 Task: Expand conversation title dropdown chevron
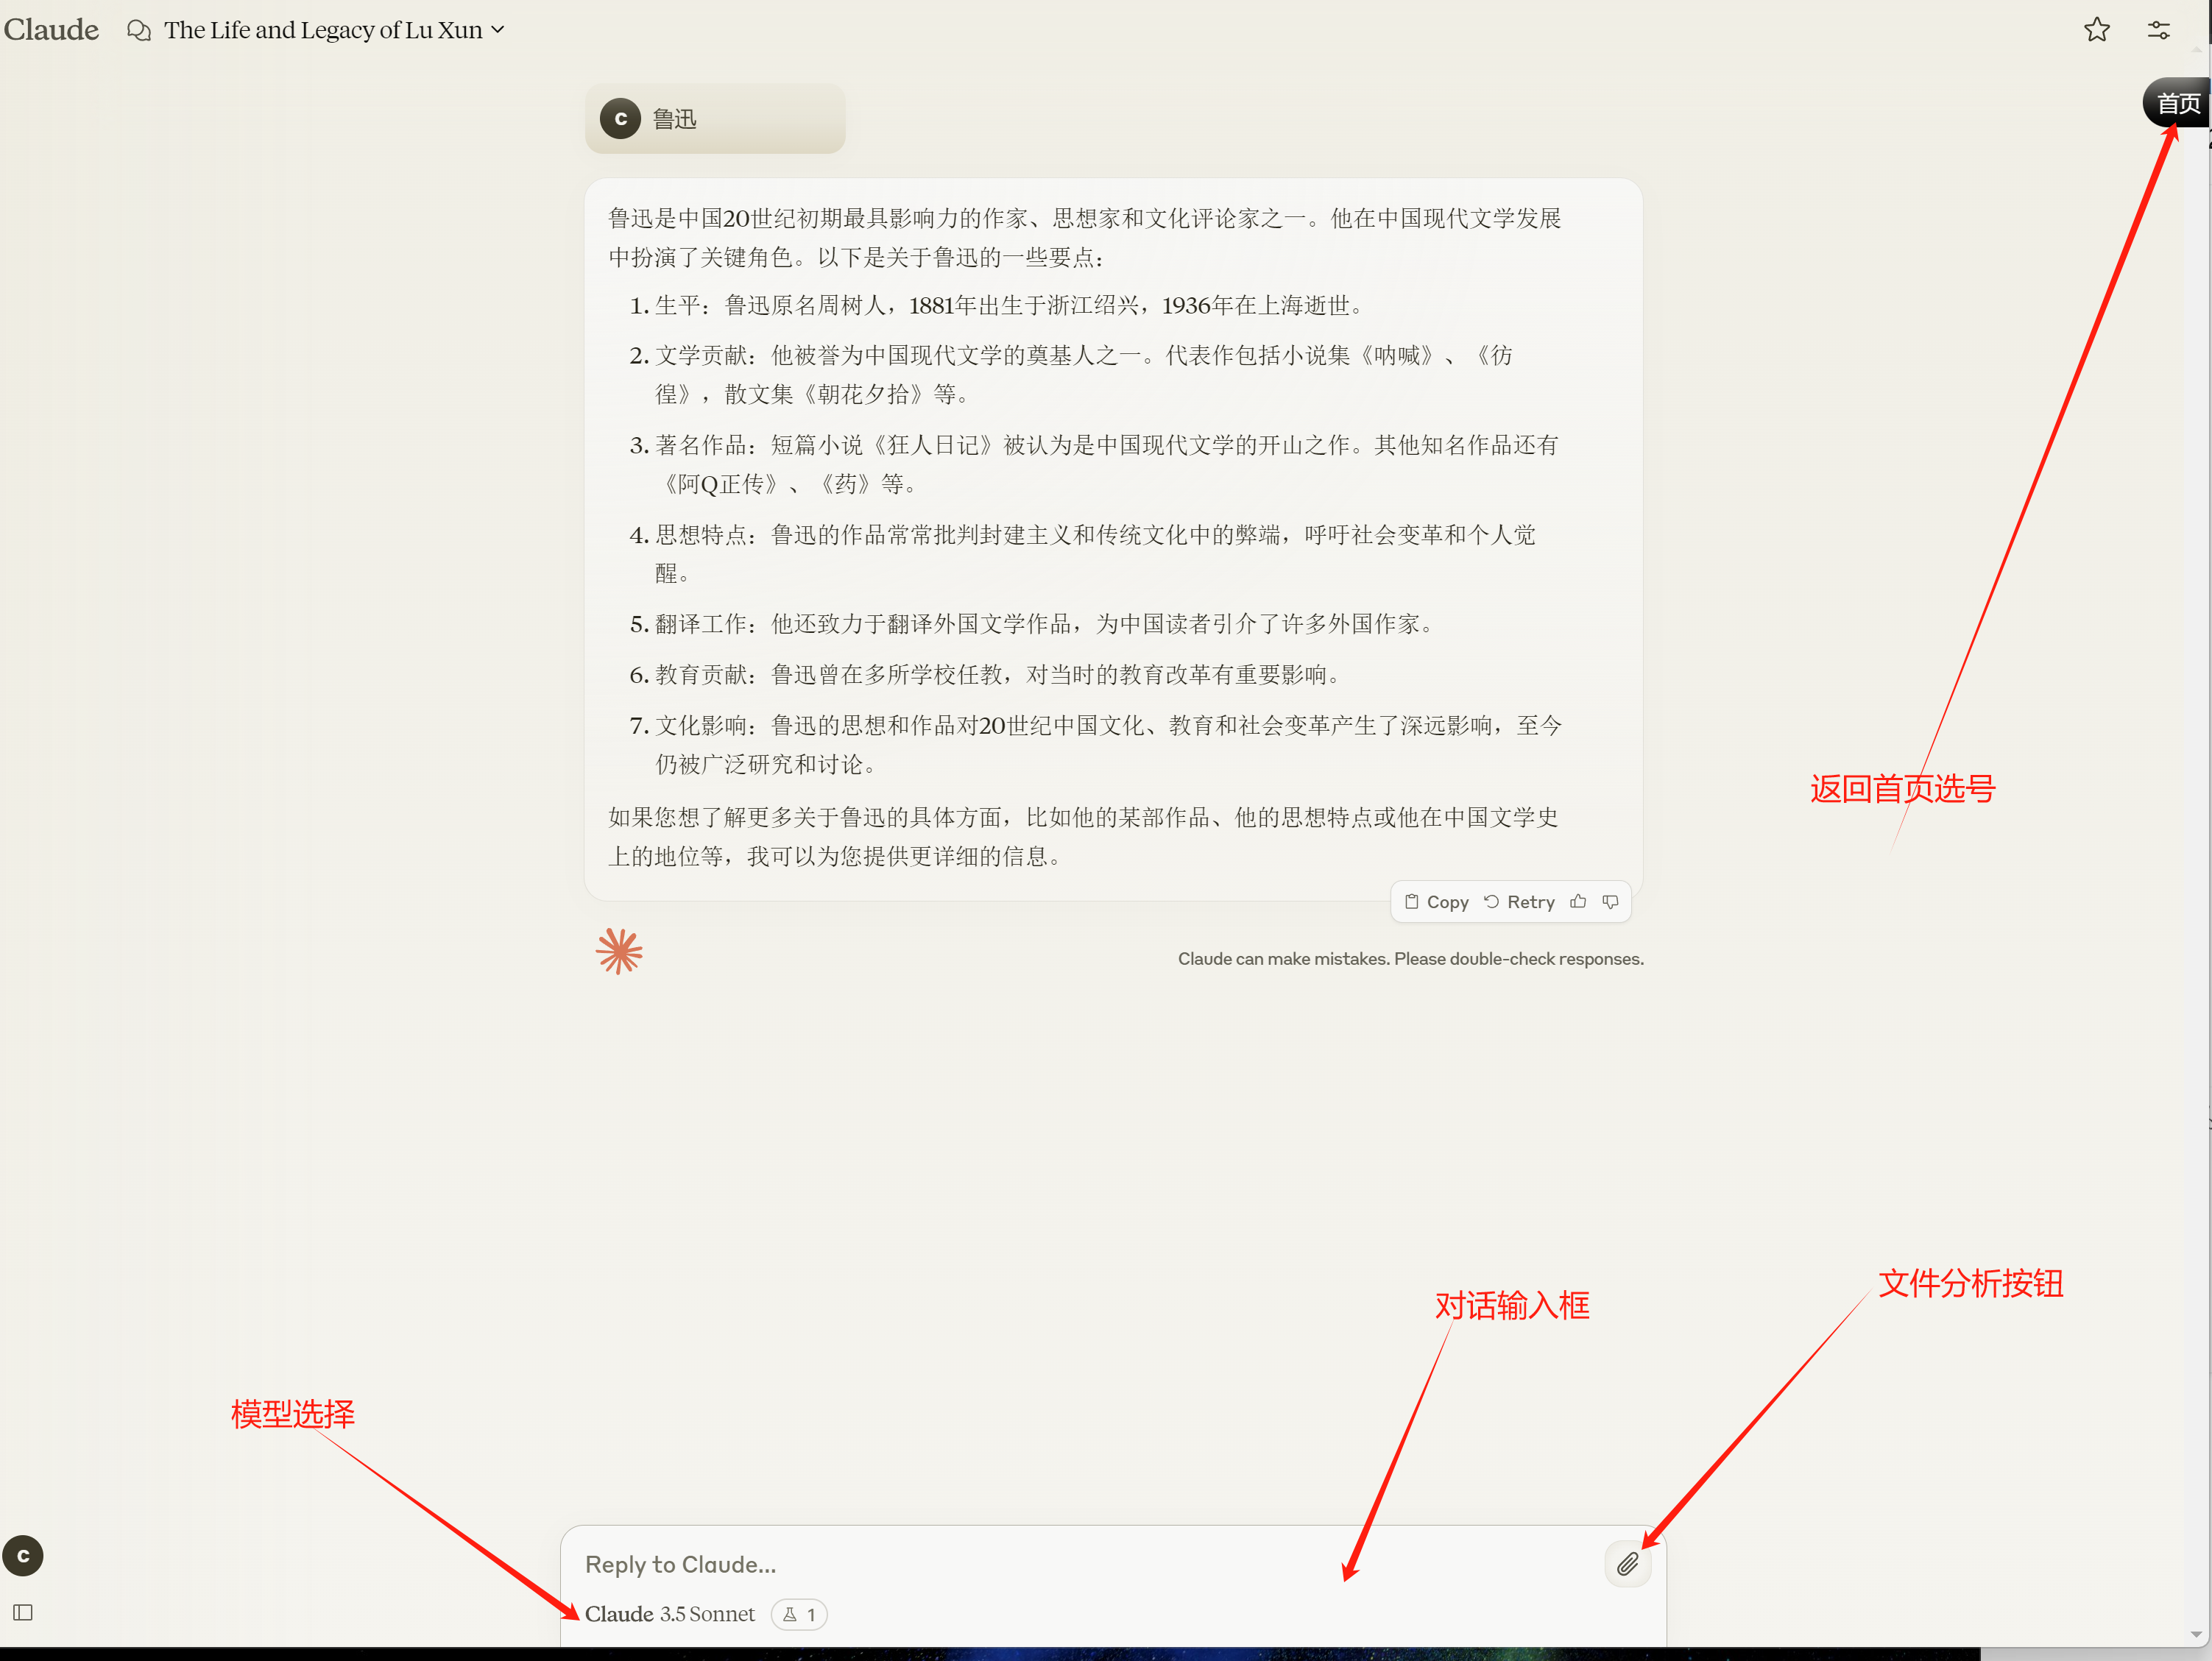tap(498, 30)
